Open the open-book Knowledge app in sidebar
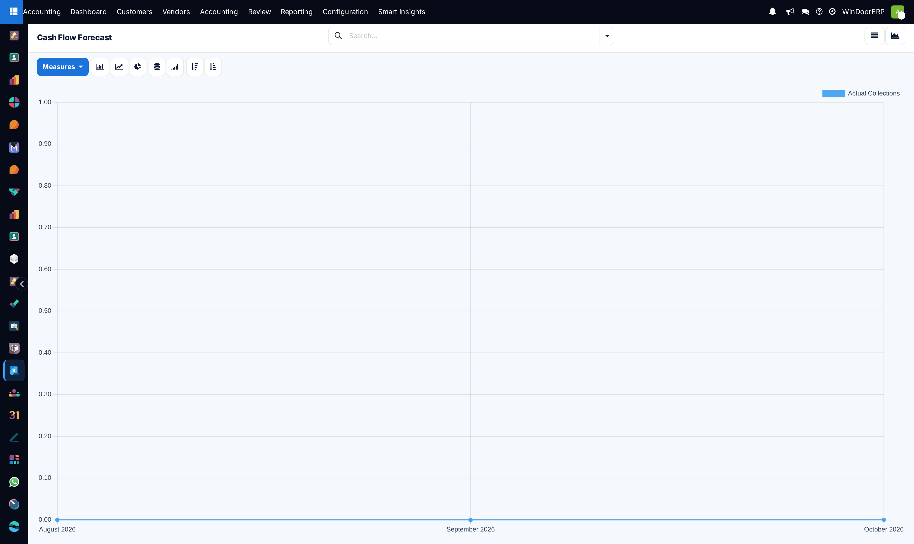Image resolution: width=914 pixels, height=544 pixels. click(x=14, y=326)
